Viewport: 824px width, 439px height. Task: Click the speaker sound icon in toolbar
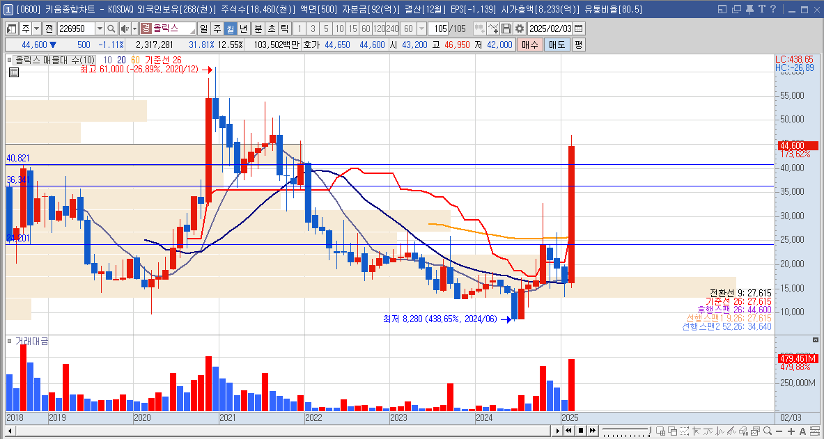pyautogui.click(x=125, y=29)
